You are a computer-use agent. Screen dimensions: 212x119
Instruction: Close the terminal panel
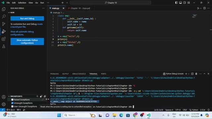208,74
